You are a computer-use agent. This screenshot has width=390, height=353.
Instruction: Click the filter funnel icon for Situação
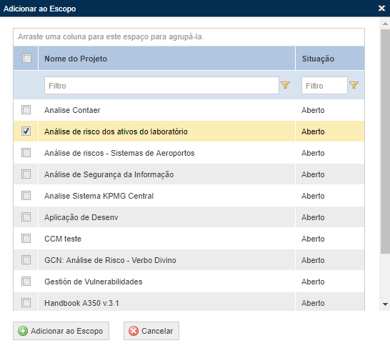[x=354, y=85]
